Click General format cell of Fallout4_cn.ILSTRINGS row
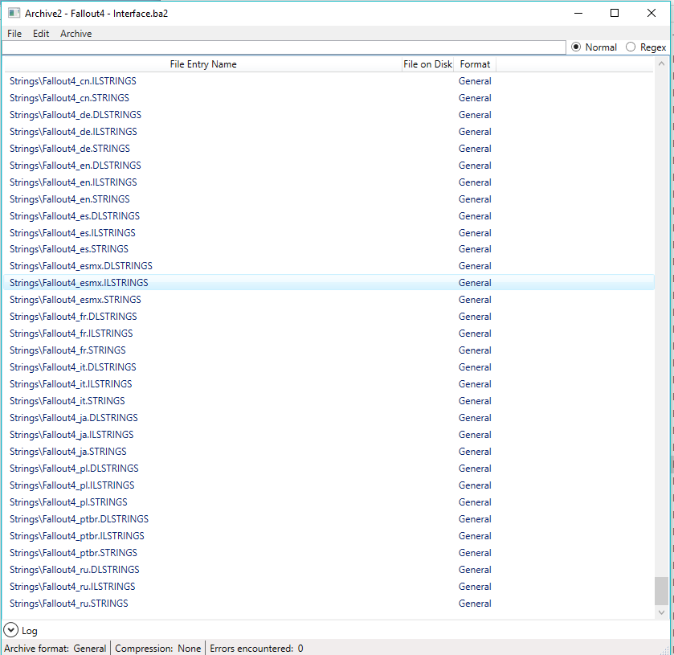The width and height of the screenshot is (674, 655). click(x=475, y=81)
